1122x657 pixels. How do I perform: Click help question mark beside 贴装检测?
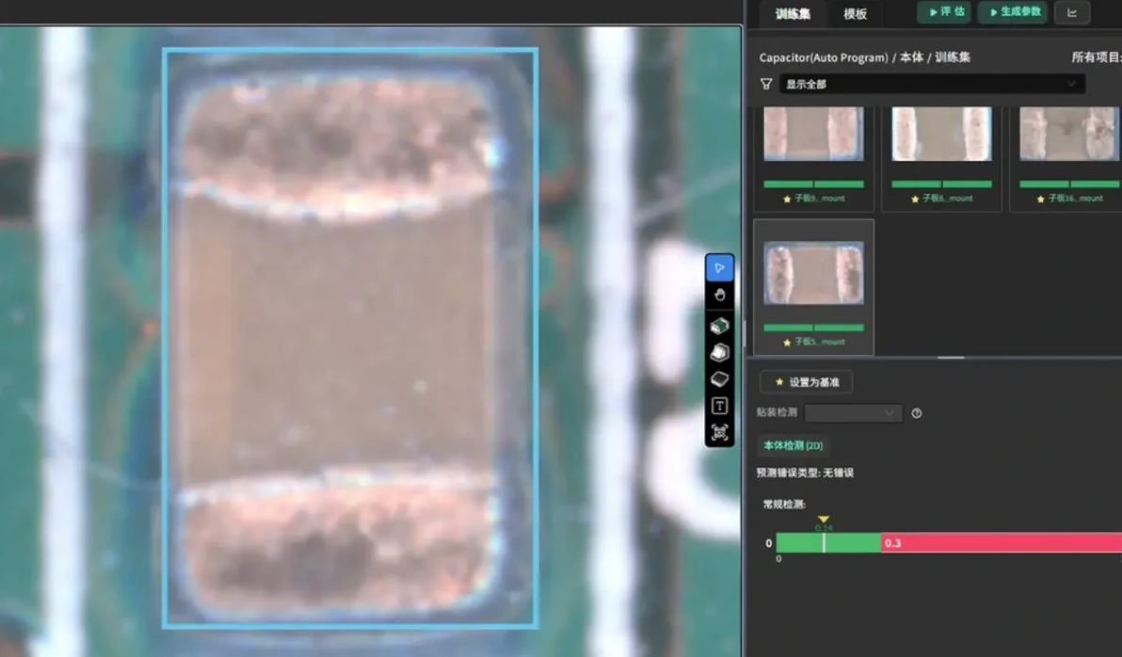(917, 413)
